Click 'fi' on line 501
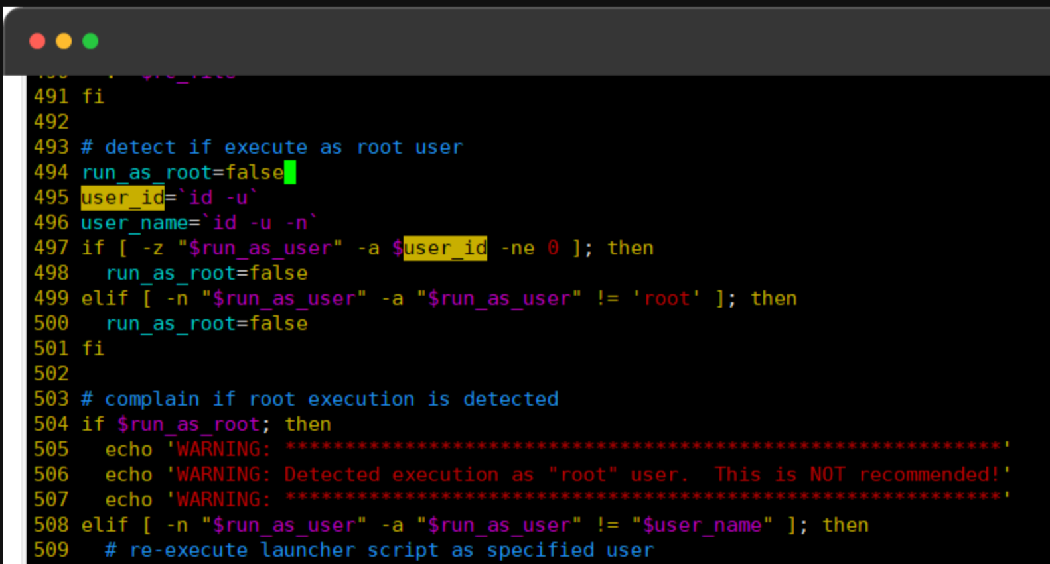Screen dimensions: 1050x564 point(93,349)
